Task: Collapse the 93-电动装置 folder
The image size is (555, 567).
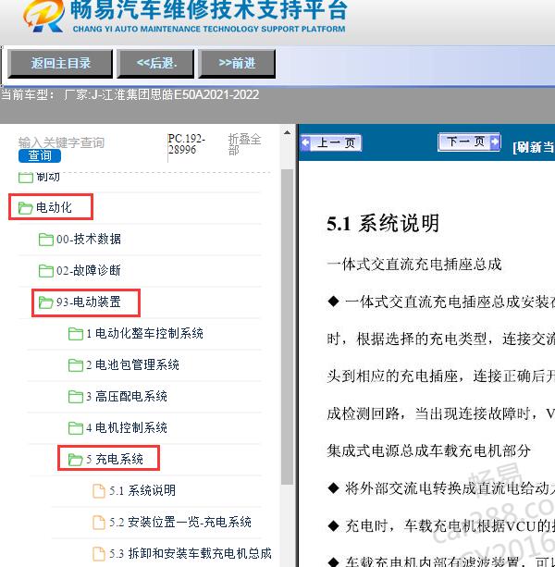Action: coord(89,302)
